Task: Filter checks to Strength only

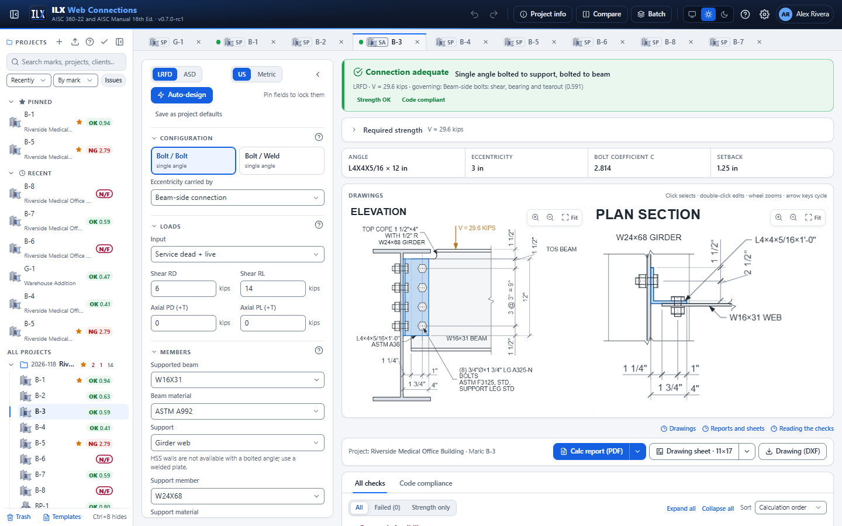Action: (x=431, y=508)
